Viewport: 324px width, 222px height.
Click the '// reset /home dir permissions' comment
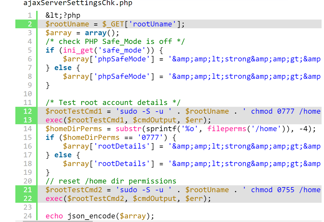pyautogui.click(x=111, y=181)
